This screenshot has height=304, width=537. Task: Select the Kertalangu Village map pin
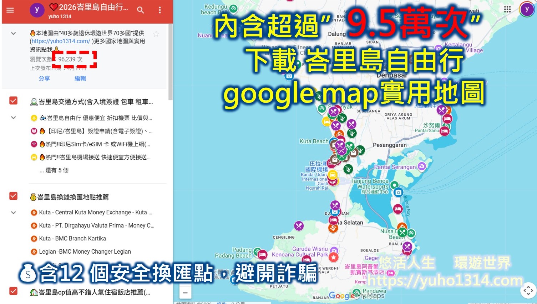[439, 48]
